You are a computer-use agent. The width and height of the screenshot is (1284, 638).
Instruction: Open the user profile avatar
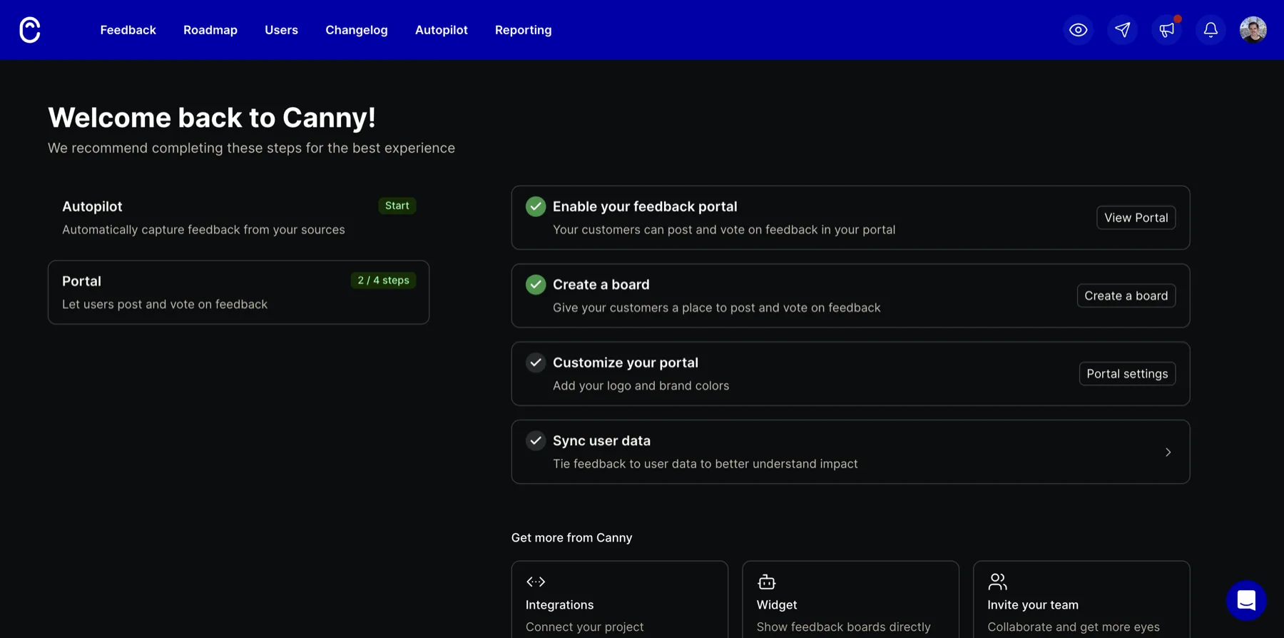pos(1253,30)
